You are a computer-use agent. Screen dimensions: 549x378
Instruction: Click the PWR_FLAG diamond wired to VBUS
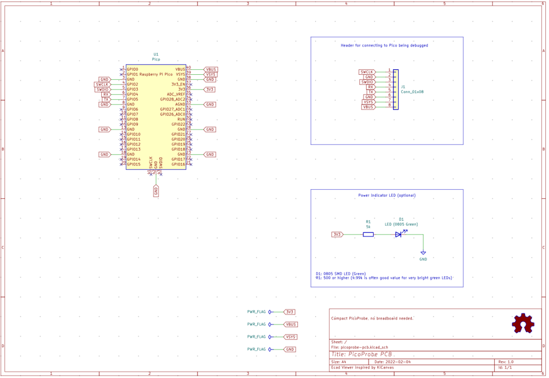click(x=269, y=325)
